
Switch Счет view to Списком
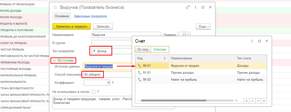160,49
